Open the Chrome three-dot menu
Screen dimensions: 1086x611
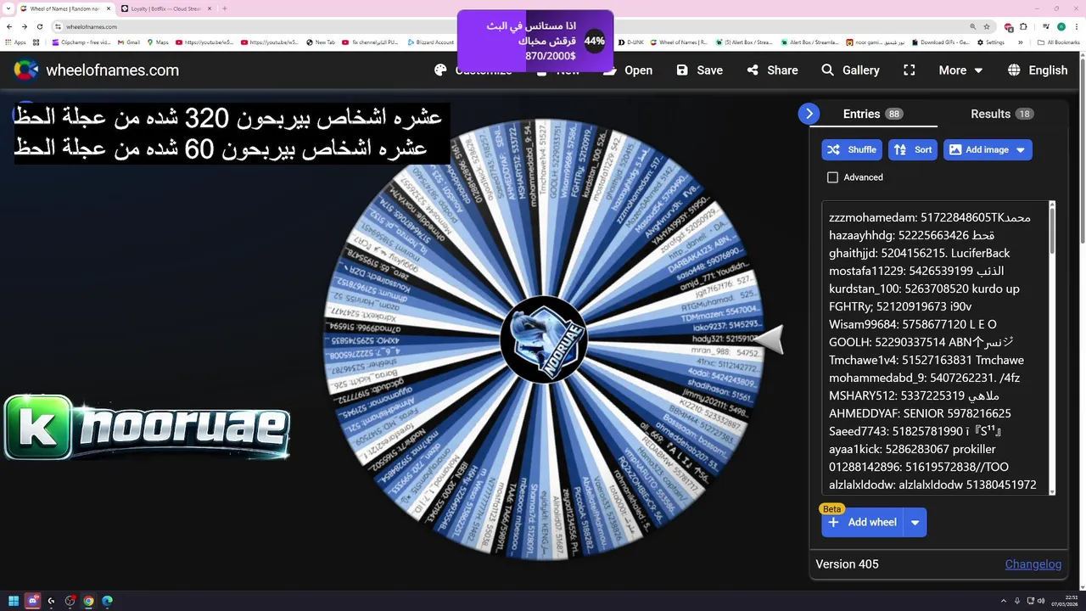pos(1076,26)
